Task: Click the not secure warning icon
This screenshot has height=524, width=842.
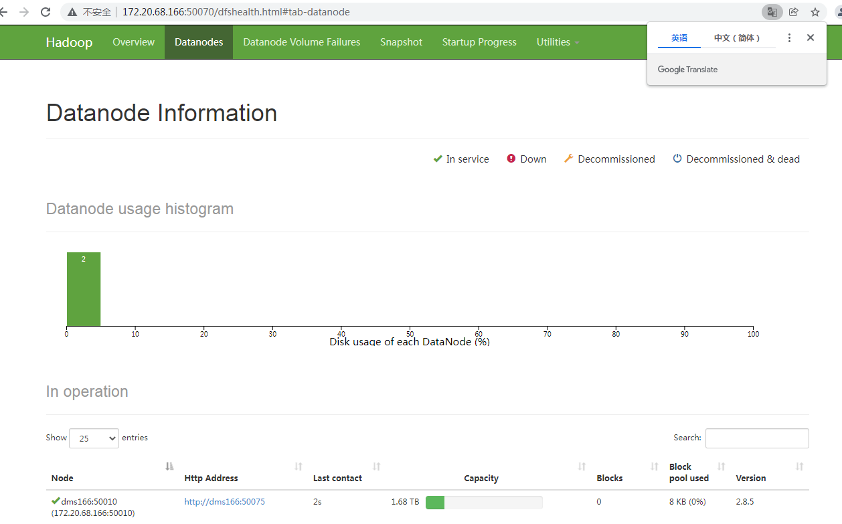Action: click(72, 12)
